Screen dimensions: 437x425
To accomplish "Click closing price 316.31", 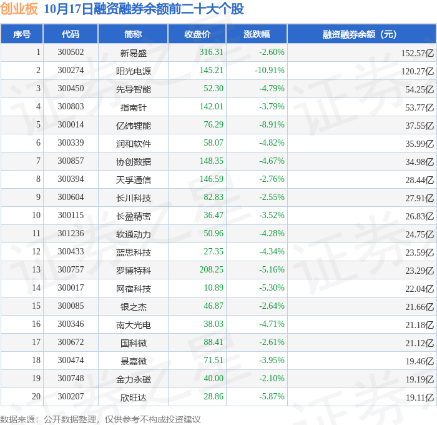I will [211, 52].
